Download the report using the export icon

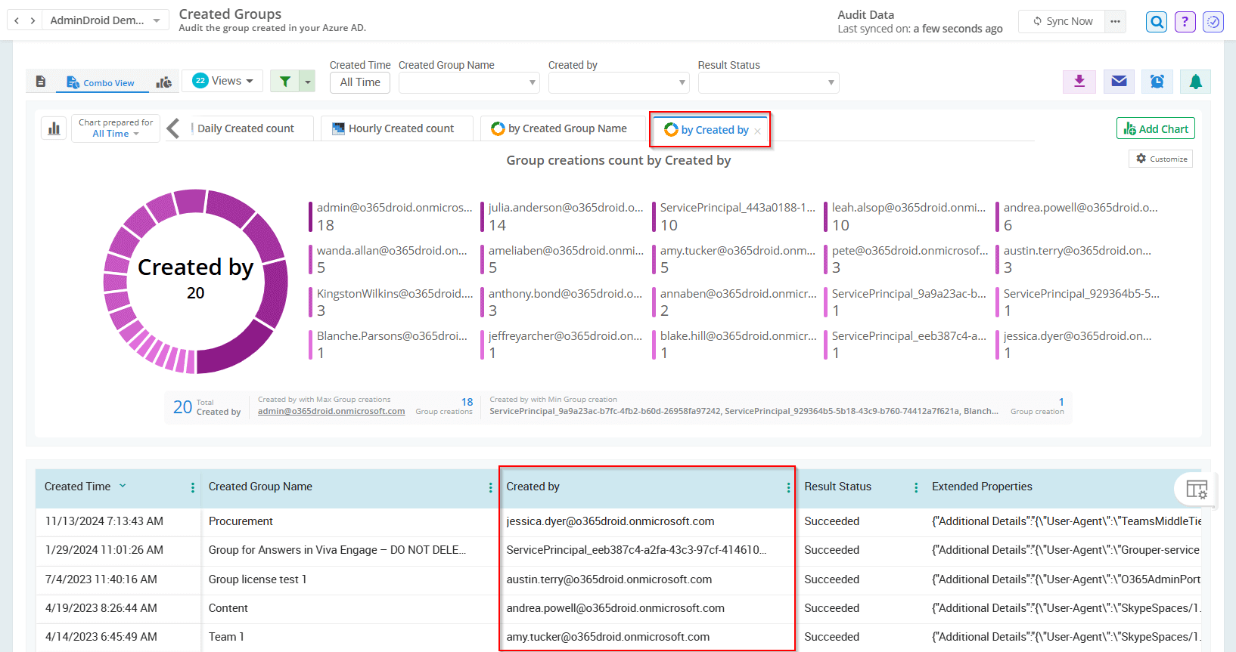pyautogui.click(x=1079, y=82)
